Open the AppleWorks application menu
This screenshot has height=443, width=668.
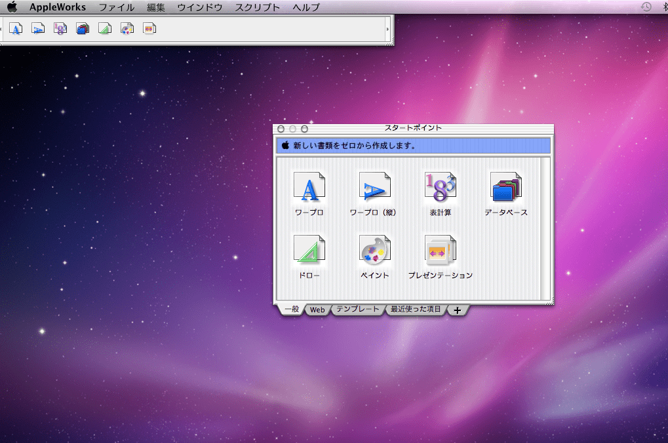(58, 7)
